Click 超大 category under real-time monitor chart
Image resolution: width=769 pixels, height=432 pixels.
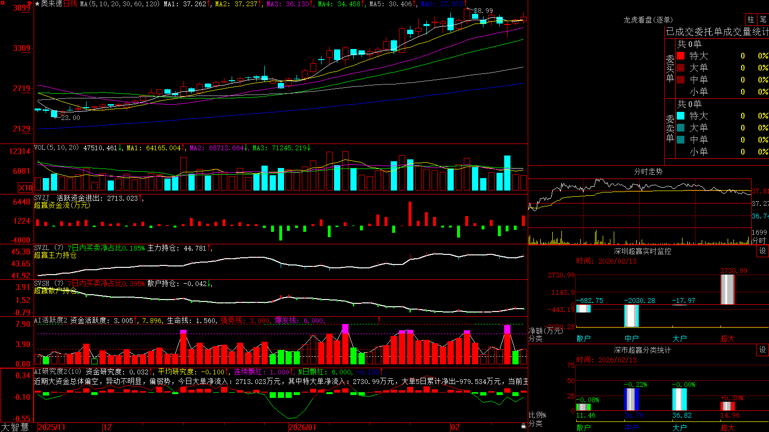[728, 338]
